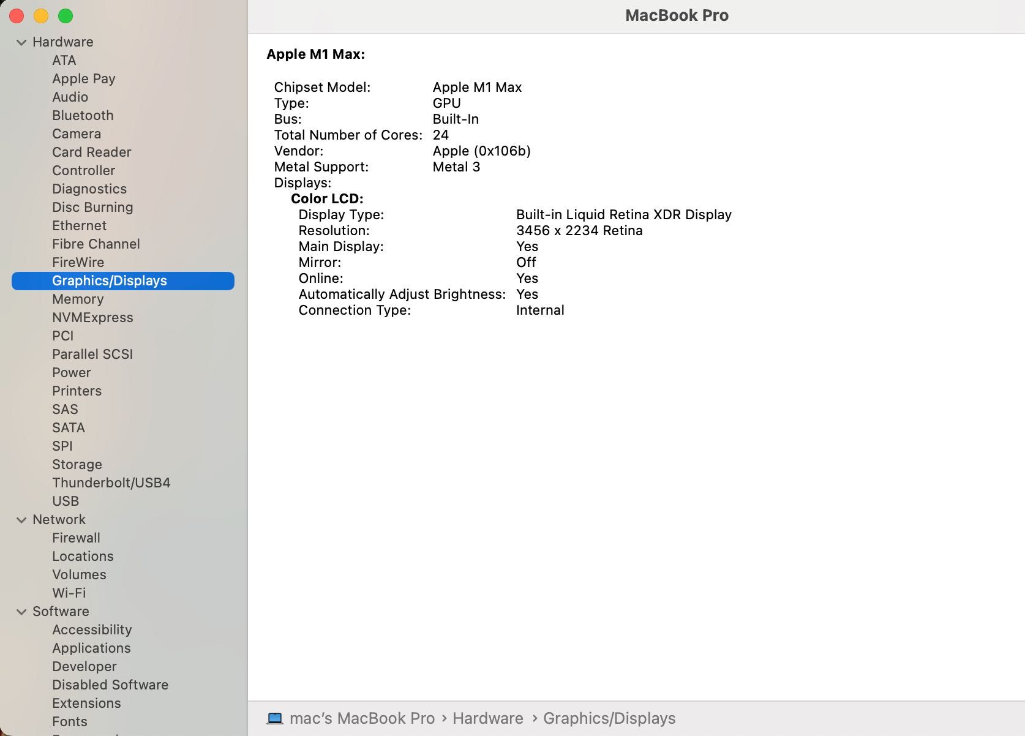The image size is (1025, 736).
Task: Open Applications under Software
Action: [92, 648]
